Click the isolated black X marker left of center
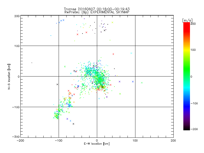 (x=57, y=84)
